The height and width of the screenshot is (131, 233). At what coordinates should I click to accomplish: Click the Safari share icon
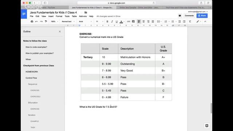[x=201, y=3]
